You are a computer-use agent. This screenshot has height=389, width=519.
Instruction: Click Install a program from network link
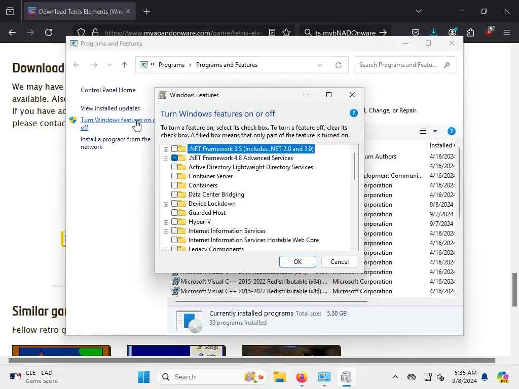click(116, 143)
